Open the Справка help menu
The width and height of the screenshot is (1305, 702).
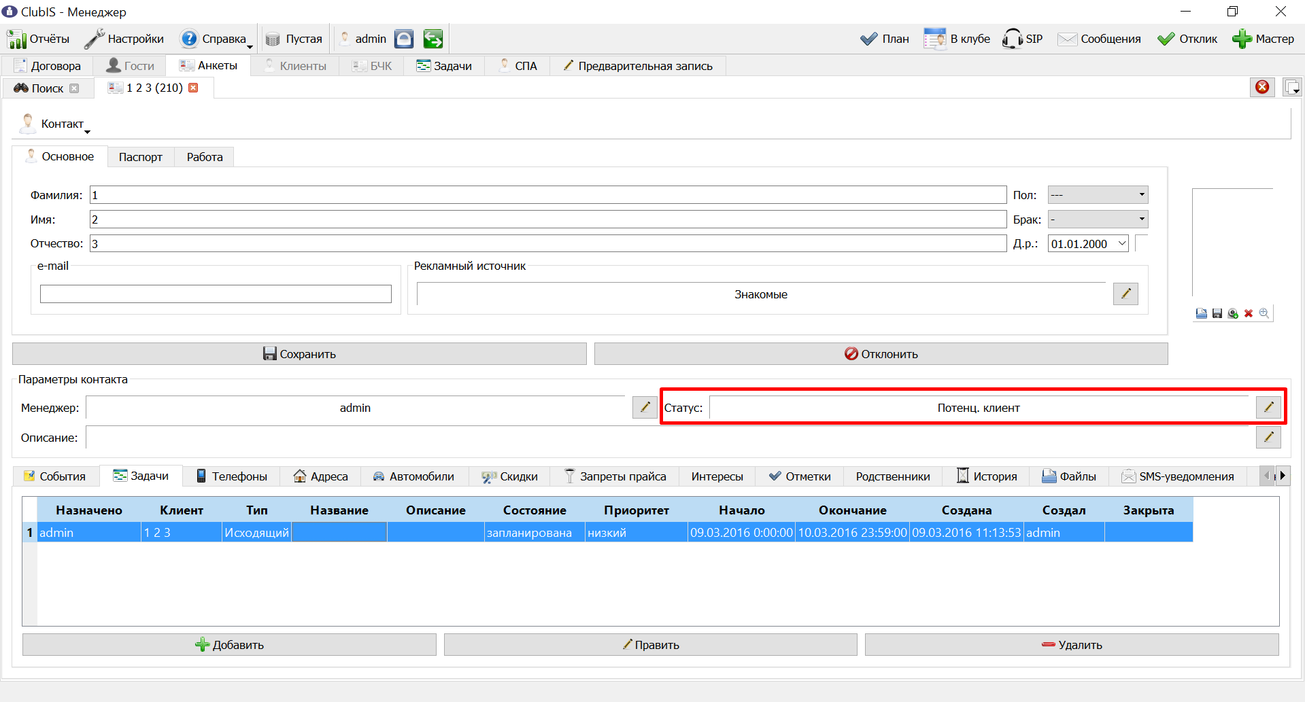click(x=216, y=39)
